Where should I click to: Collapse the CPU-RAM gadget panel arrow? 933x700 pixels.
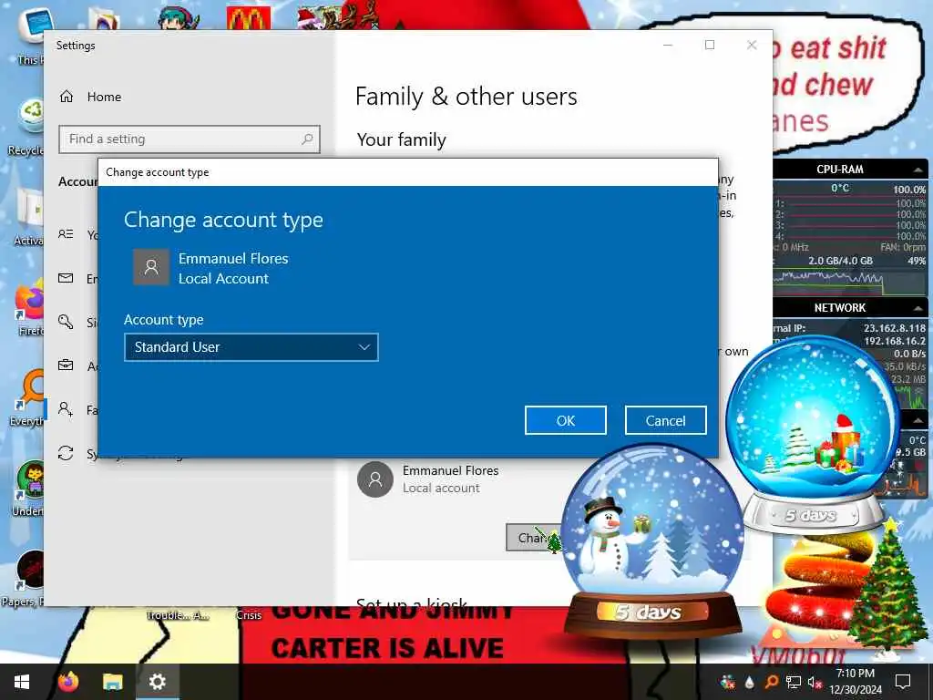tap(918, 170)
